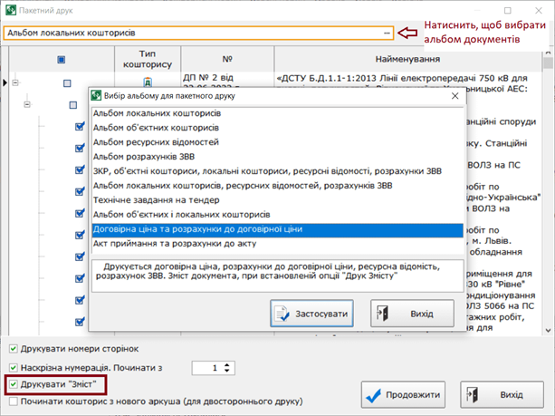Toggle Друкувати номери сторінок checkbox
Viewport: 555px width, 416px height.
(x=13, y=349)
